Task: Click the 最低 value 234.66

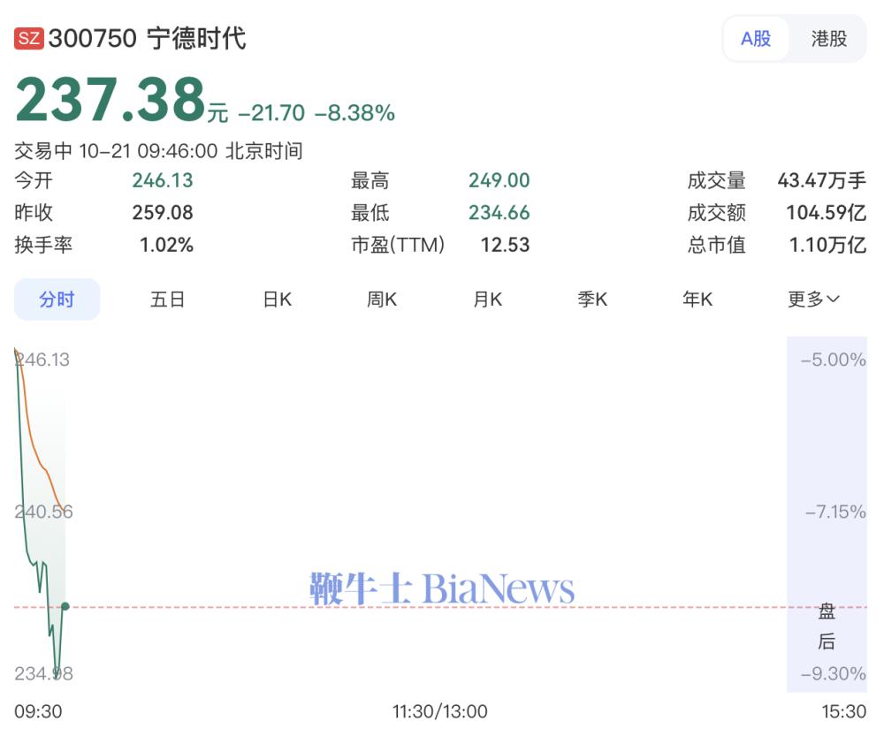Action: (x=499, y=212)
